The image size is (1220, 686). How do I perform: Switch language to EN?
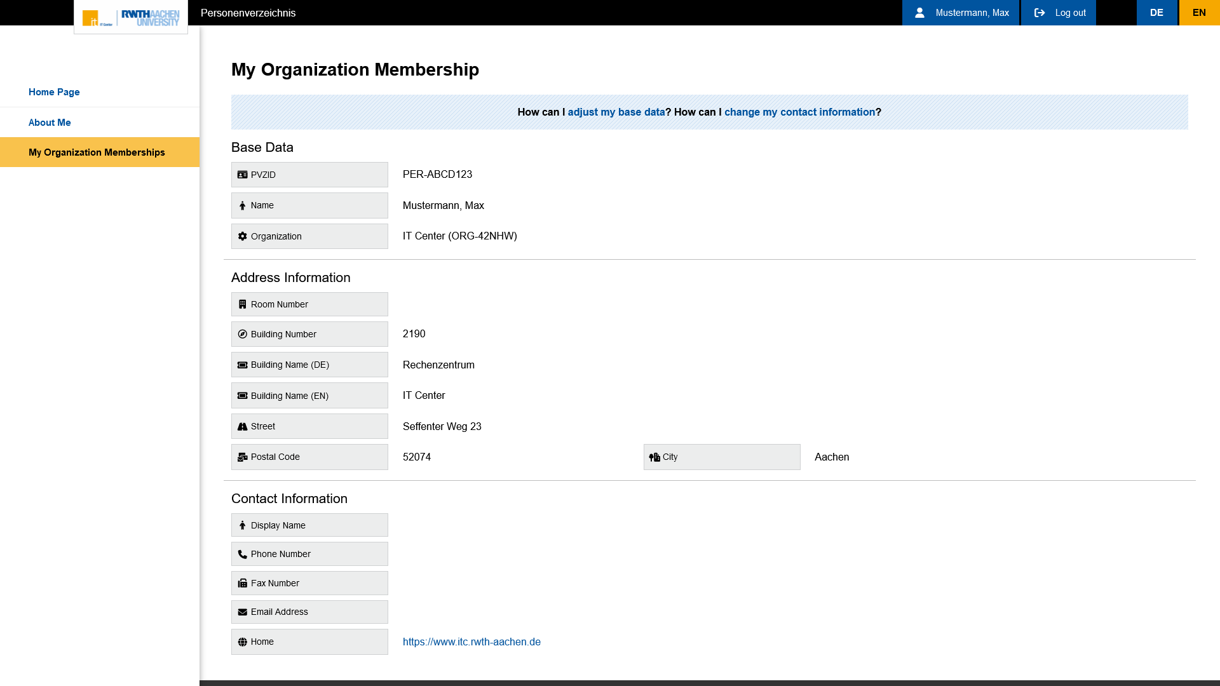click(1199, 13)
